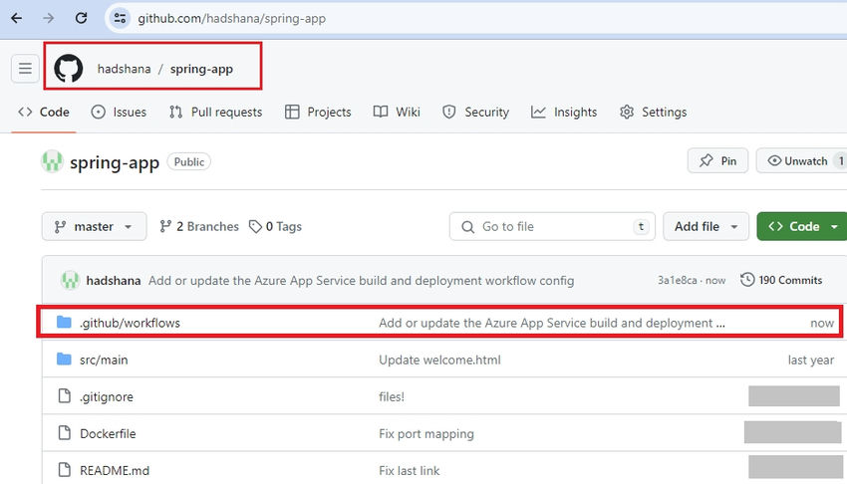Expand the green Code dropdown button
Viewport: 847px width, 484px height.
click(x=801, y=226)
